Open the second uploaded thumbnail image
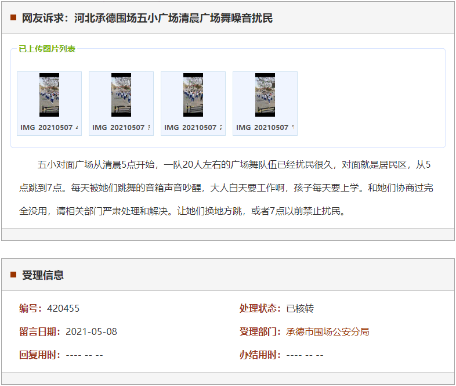The width and height of the screenshot is (456, 386). coord(121,95)
